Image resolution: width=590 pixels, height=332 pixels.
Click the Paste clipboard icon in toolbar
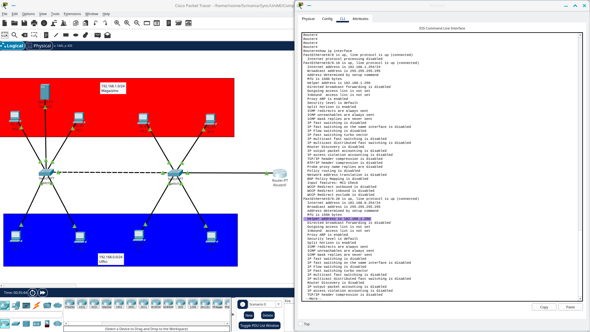(86, 23)
